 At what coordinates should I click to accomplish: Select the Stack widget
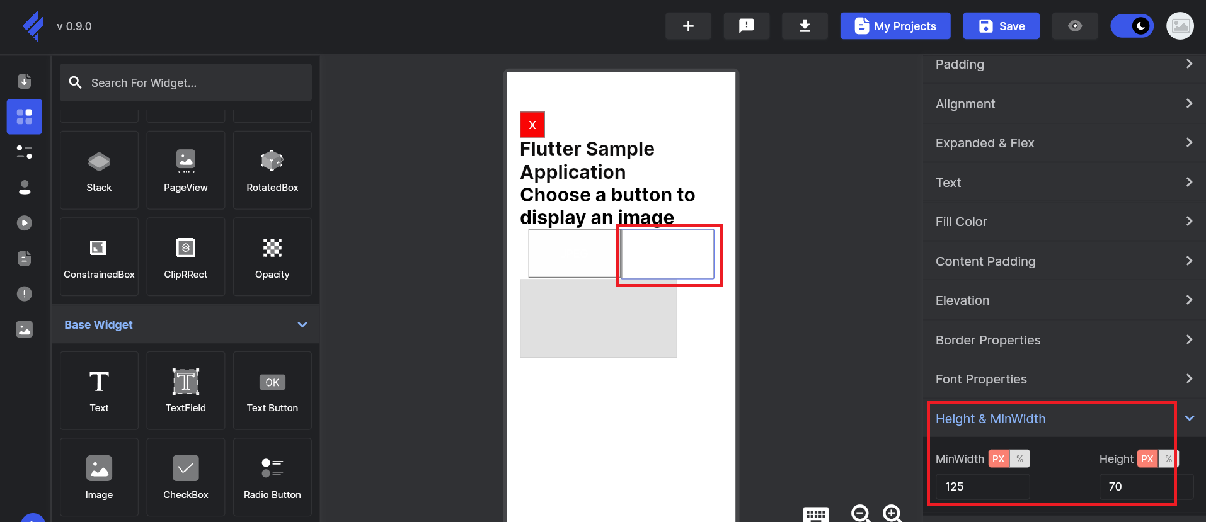99,170
